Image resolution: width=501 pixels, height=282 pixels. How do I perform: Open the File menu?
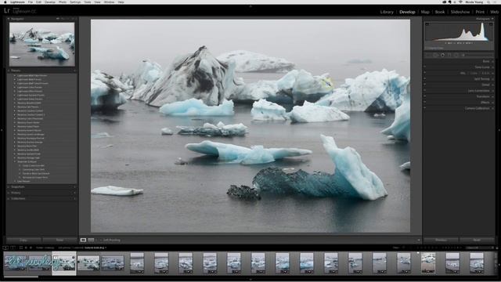[x=31, y=2]
